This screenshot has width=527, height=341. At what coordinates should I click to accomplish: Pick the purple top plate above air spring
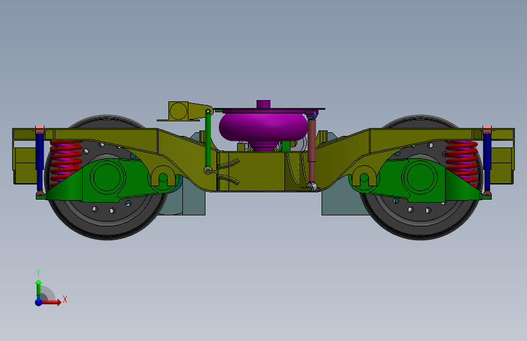coord(269,110)
